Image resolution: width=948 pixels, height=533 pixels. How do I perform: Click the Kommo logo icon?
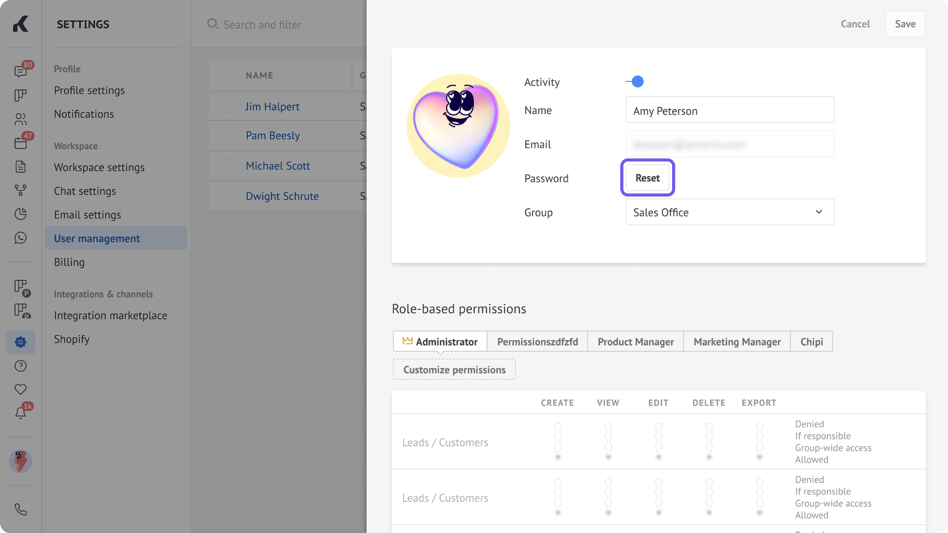(21, 24)
